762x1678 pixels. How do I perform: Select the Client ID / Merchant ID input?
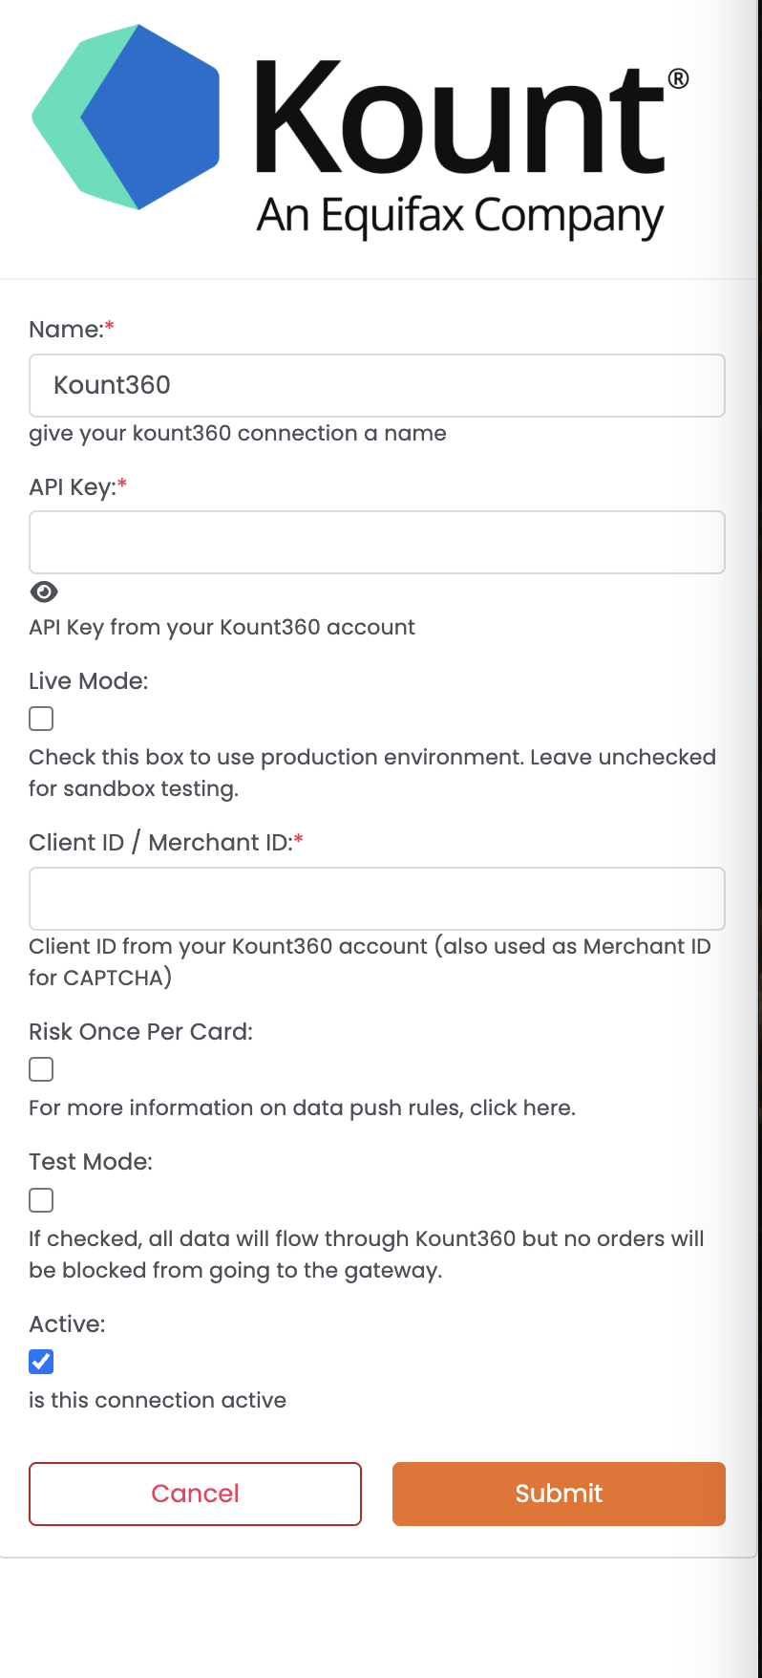point(377,899)
